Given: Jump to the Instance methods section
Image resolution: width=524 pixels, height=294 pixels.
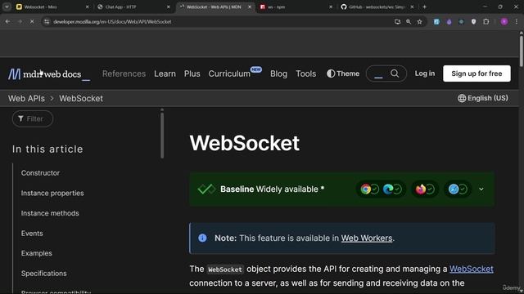Looking at the screenshot, I should [x=50, y=213].
